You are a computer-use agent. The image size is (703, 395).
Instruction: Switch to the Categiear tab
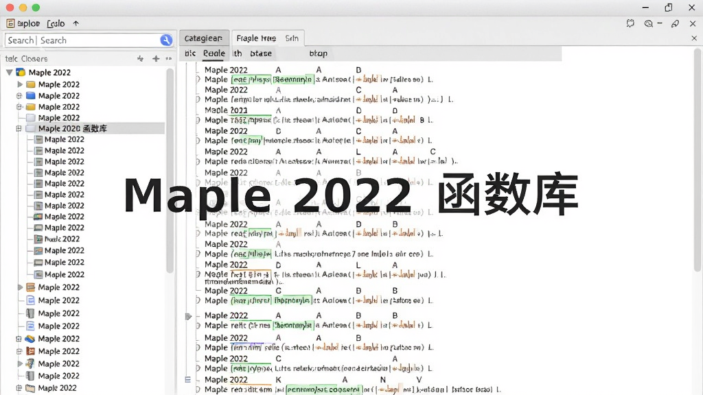coord(203,38)
